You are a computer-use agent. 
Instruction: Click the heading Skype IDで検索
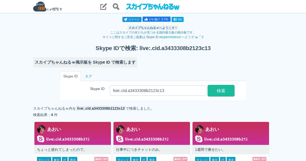(x=153, y=48)
